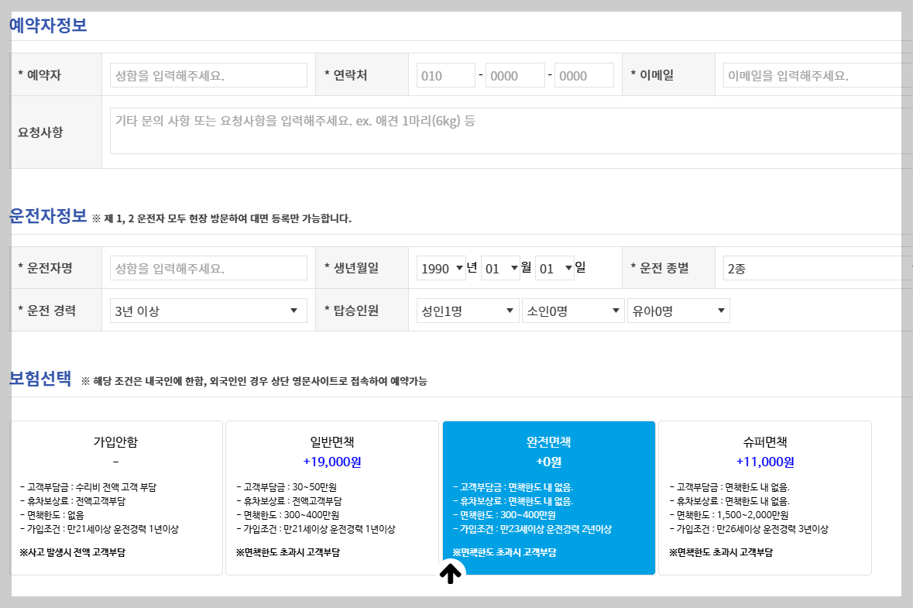
Task: Open the adult passenger dropdown showing 성인1명
Action: [x=465, y=310]
